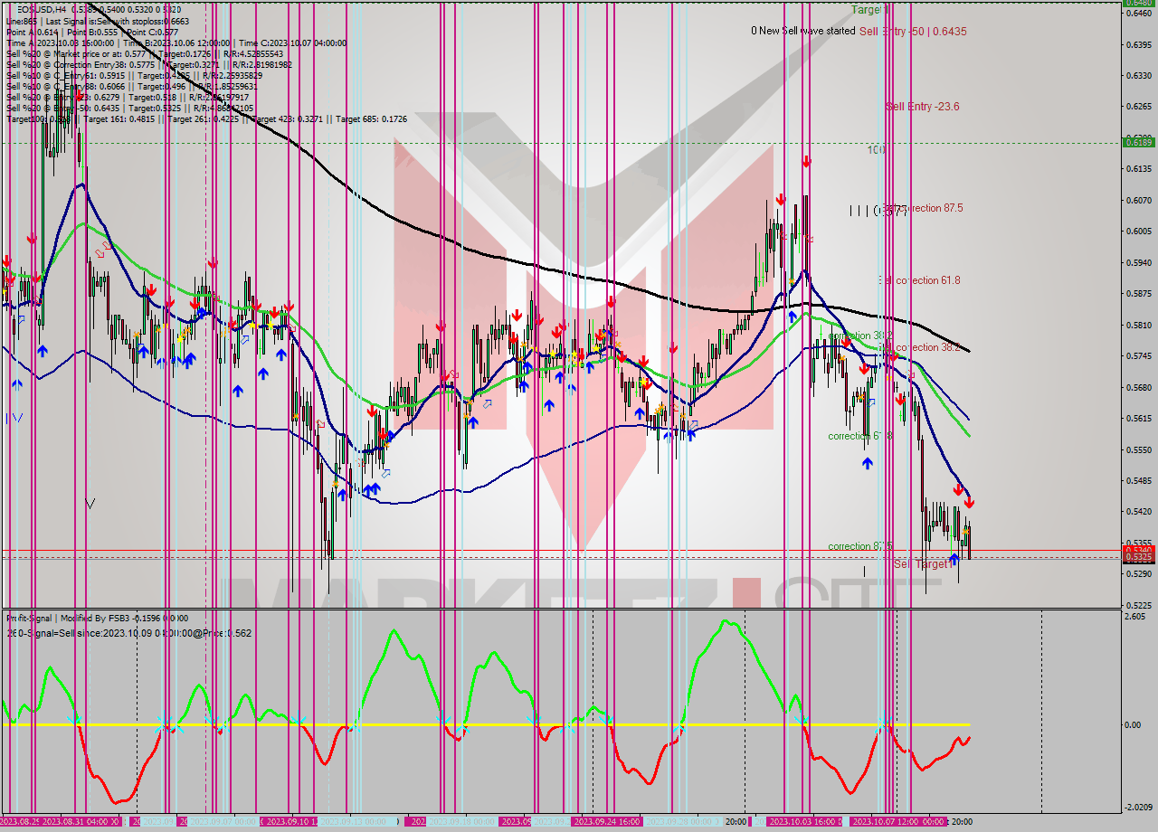Screen dimensions: 1158x832
Task: Click the 0.6330 price axis label
Action: [x=1139, y=75]
